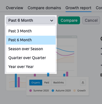The width and height of the screenshot is (102, 104).
Task: Switch to the Paid segment
Action: coord(47,83)
